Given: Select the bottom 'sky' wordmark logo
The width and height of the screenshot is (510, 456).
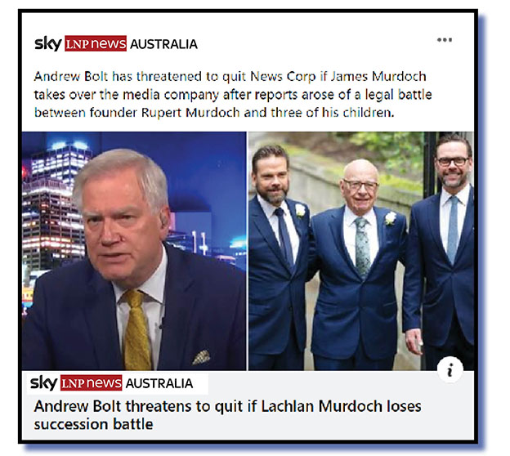Looking at the screenshot, I should [44, 382].
